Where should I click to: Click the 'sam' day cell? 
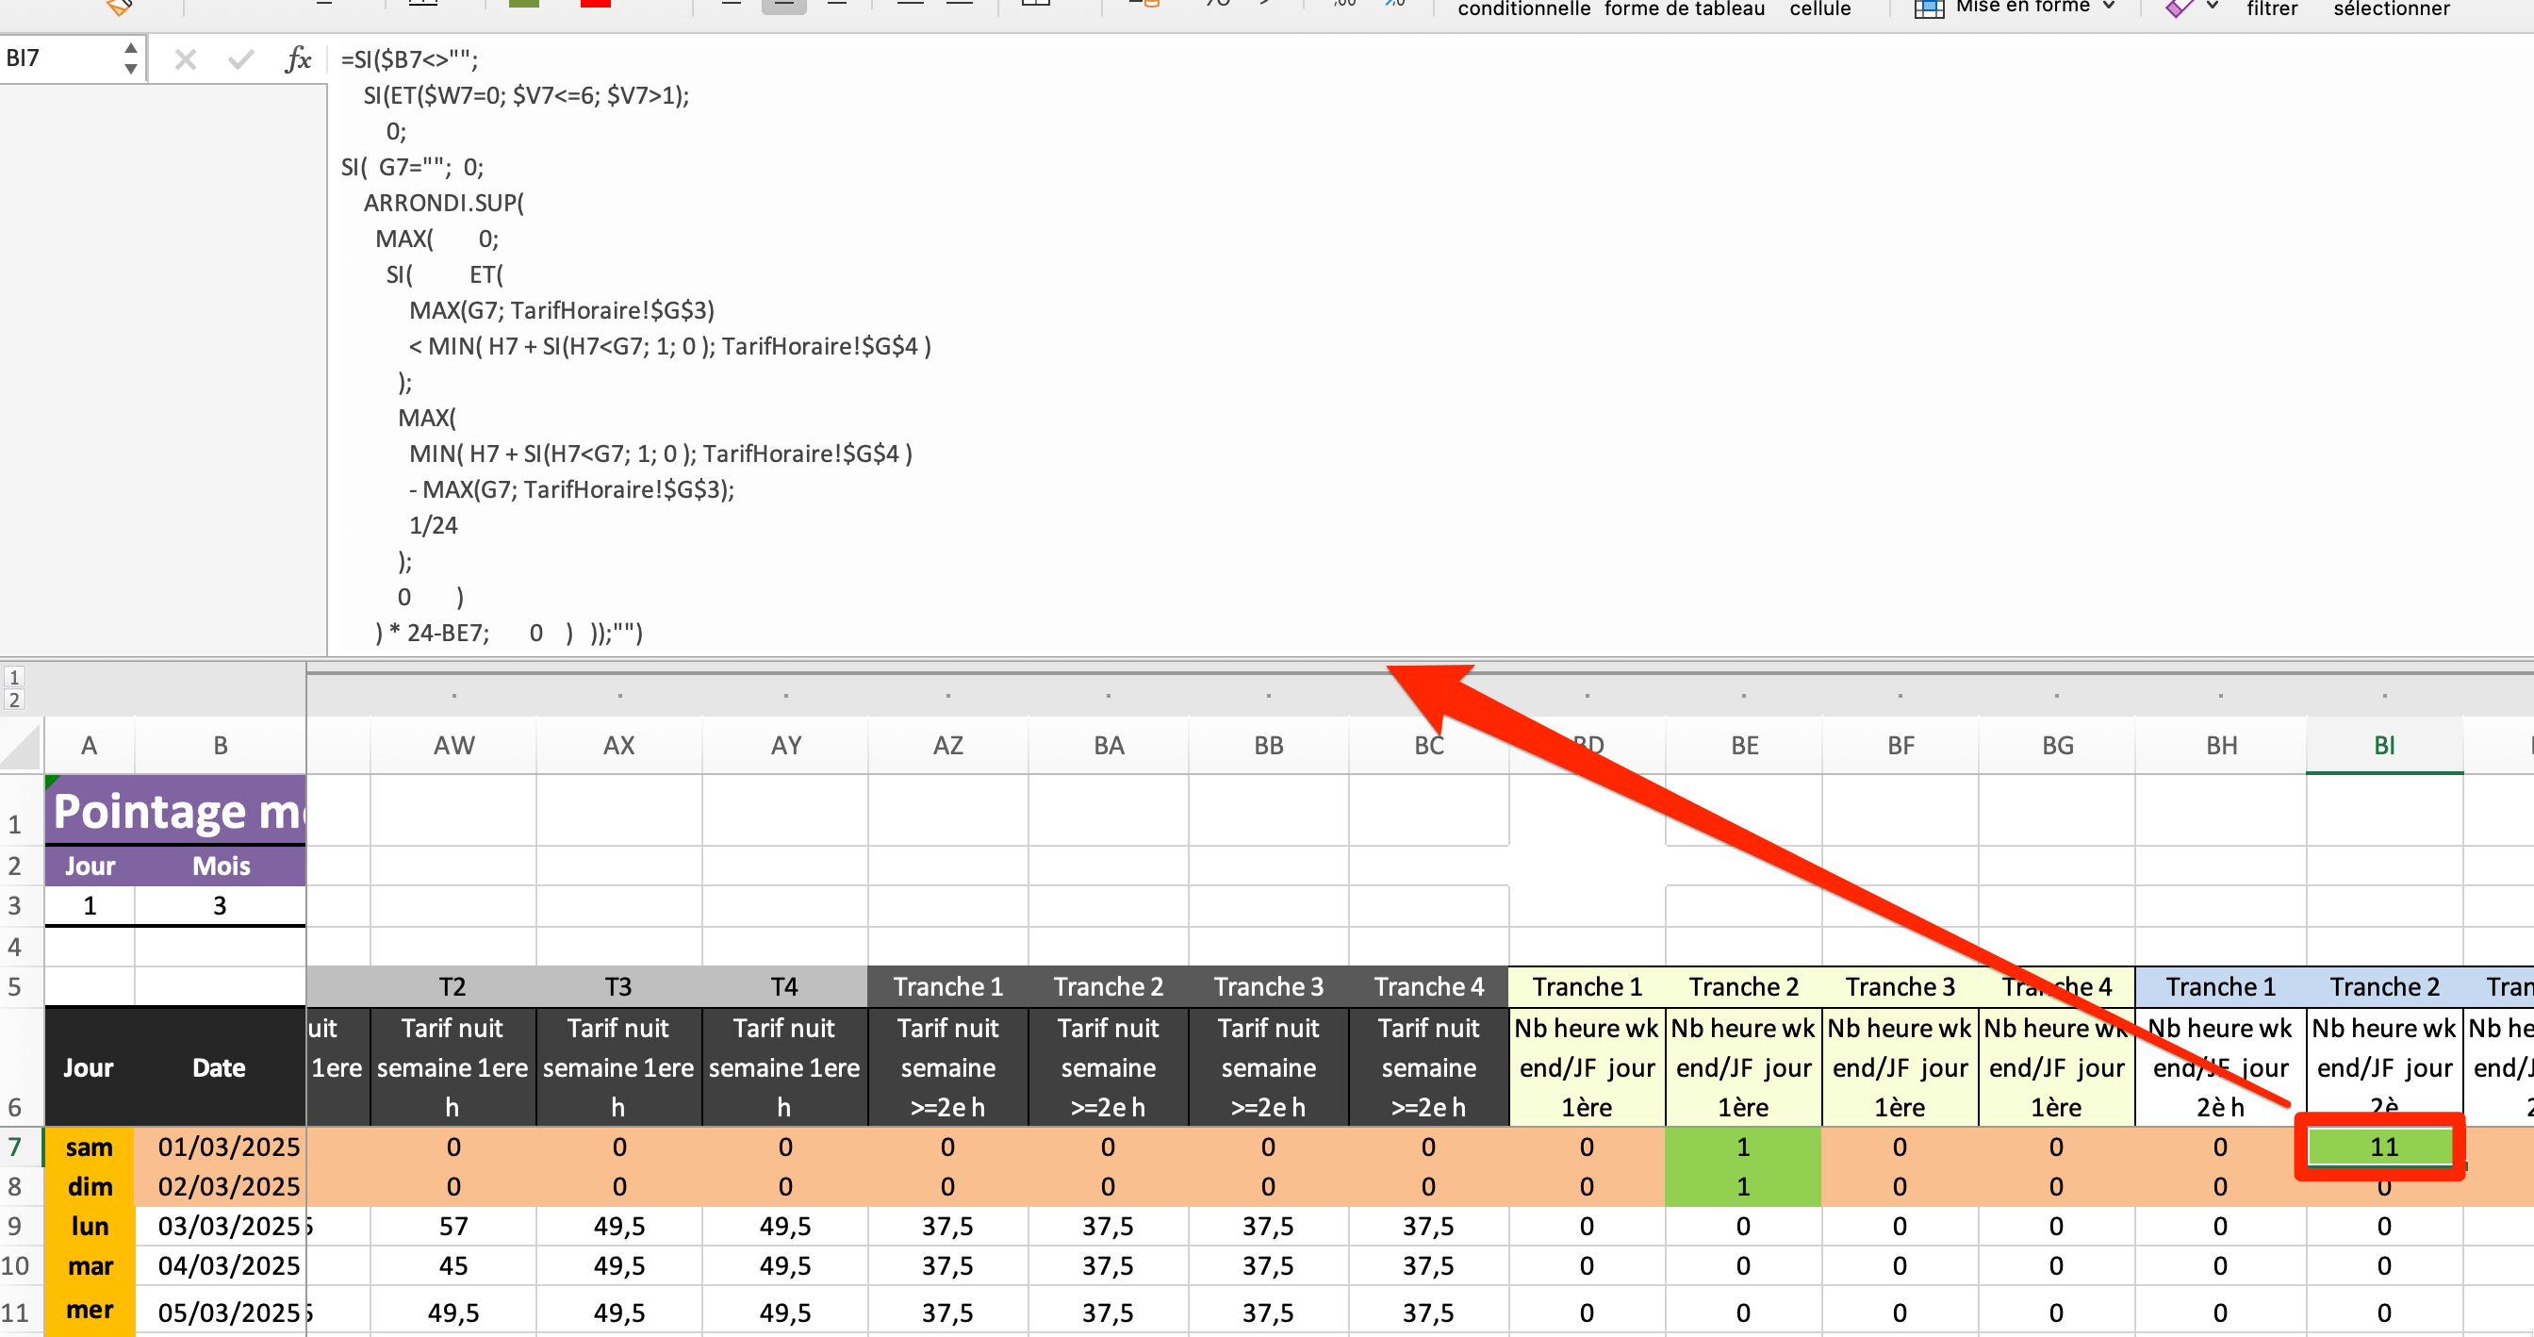point(90,1147)
